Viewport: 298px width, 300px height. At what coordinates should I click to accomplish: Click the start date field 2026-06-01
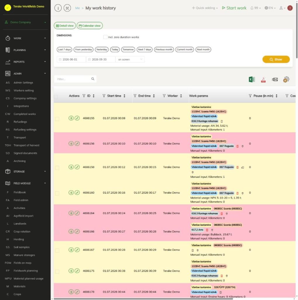coord(71,59)
